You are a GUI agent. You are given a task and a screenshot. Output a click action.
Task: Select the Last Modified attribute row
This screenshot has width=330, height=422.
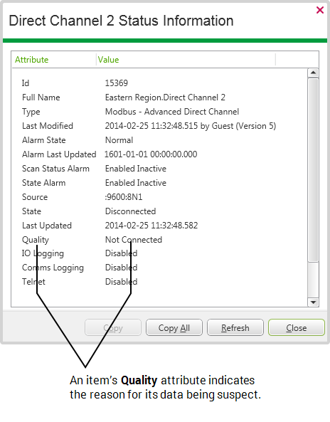(x=48, y=126)
